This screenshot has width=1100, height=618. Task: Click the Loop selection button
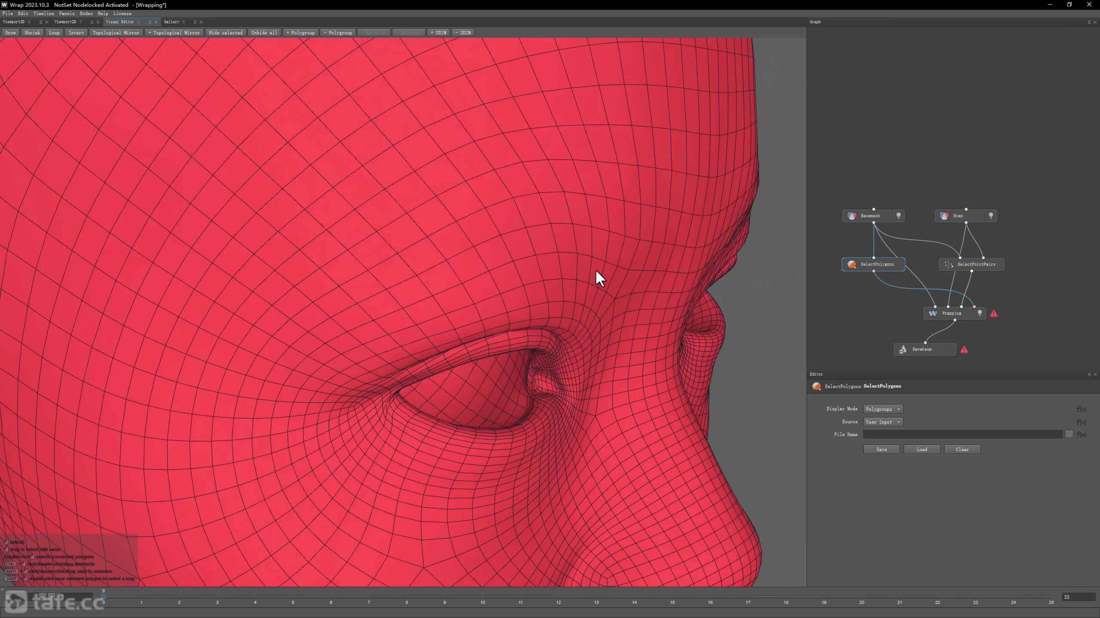click(x=54, y=33)
